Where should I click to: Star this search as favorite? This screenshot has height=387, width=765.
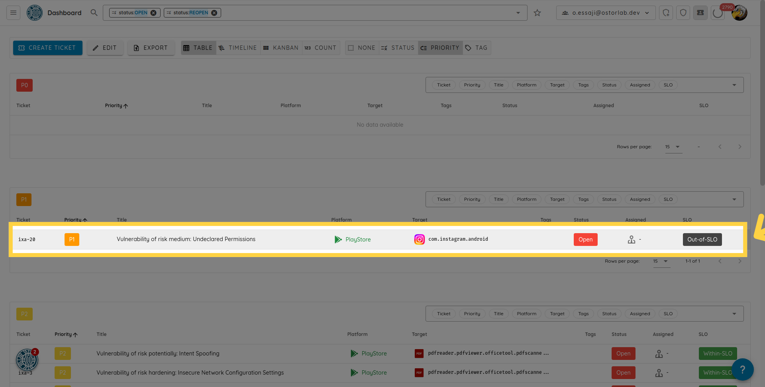point(537,13)
